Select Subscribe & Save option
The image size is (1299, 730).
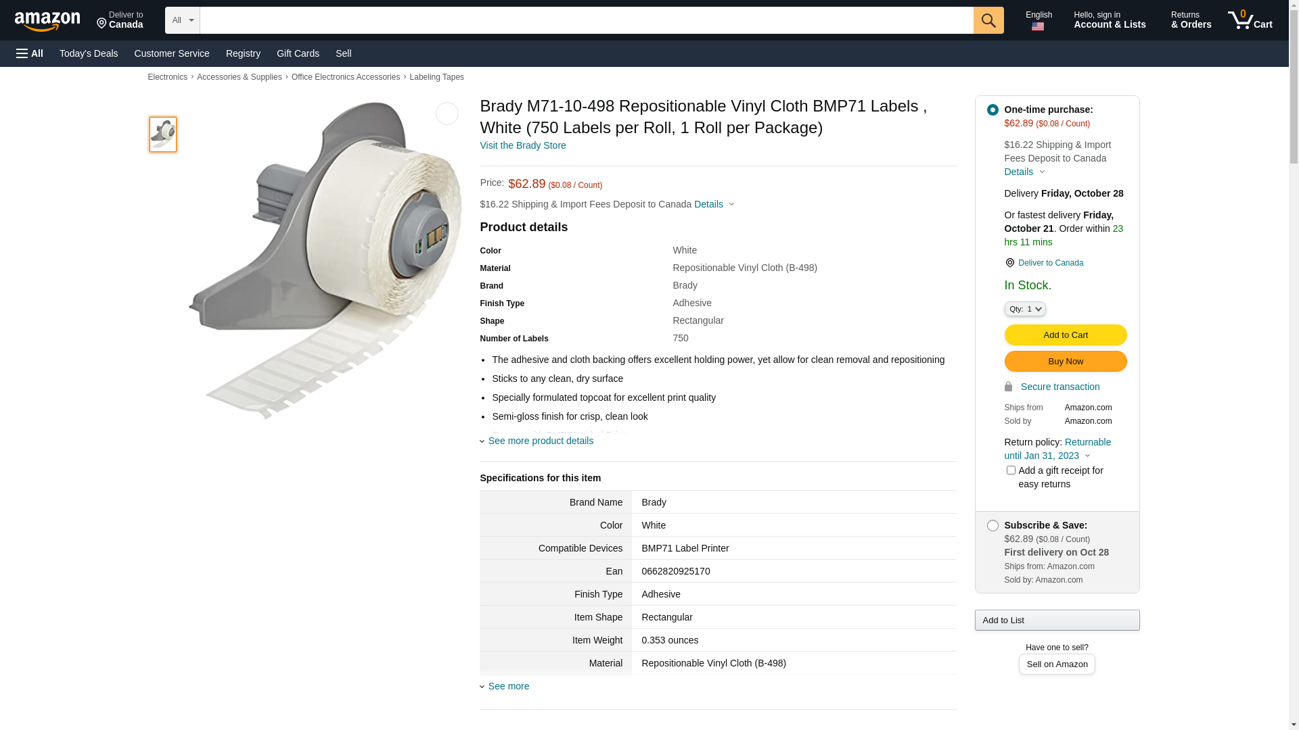coord(993,525)
